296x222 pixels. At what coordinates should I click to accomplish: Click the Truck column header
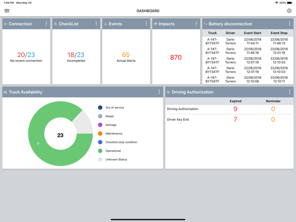tap(212, 33)
